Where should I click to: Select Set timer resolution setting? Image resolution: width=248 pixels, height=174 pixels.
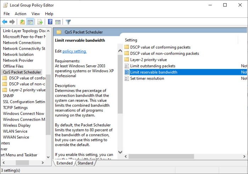147,79
